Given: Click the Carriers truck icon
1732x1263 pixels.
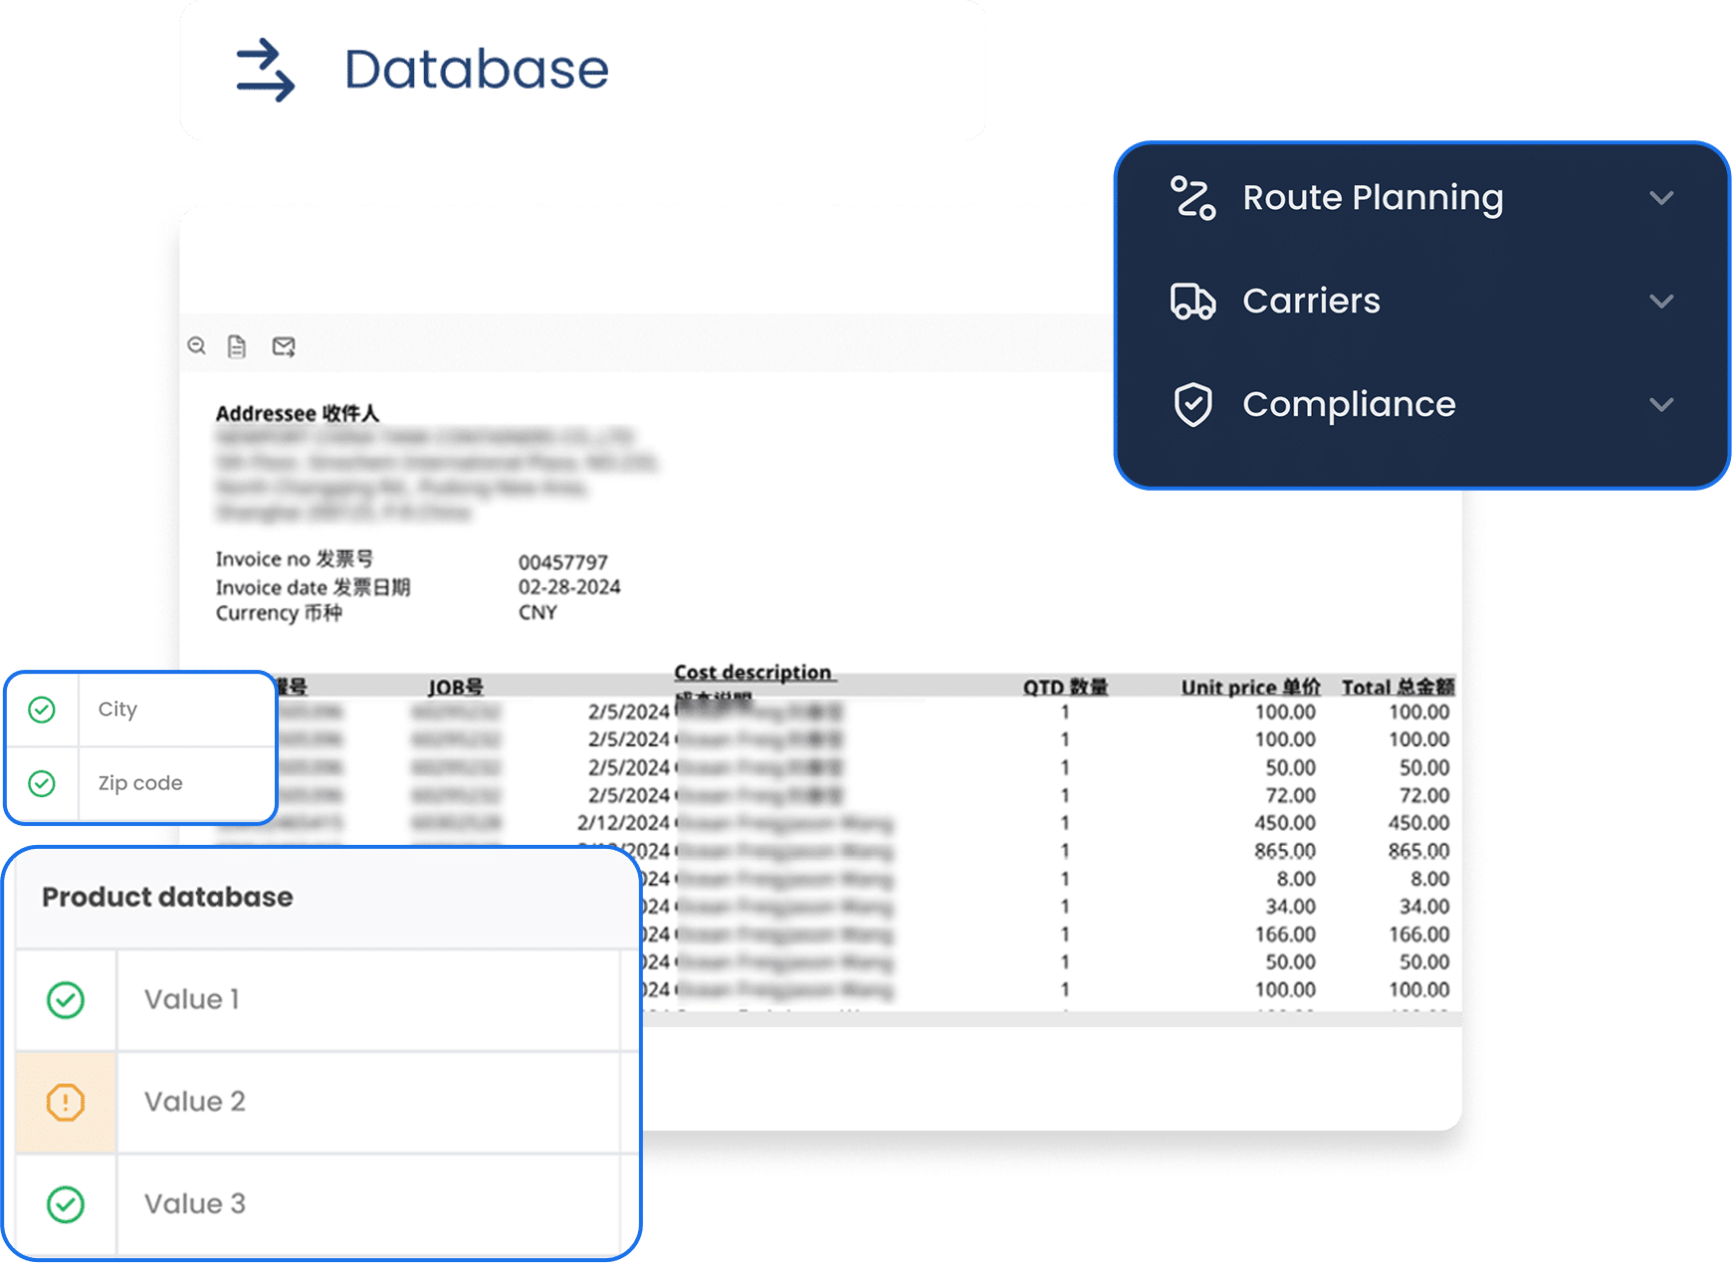Looking at the screenshot, I should 1192,301.
